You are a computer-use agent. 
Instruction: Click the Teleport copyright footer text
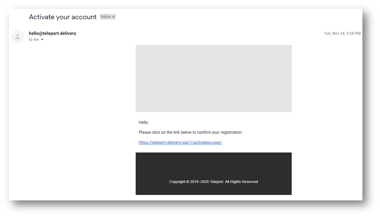click(x=214, y=182)
